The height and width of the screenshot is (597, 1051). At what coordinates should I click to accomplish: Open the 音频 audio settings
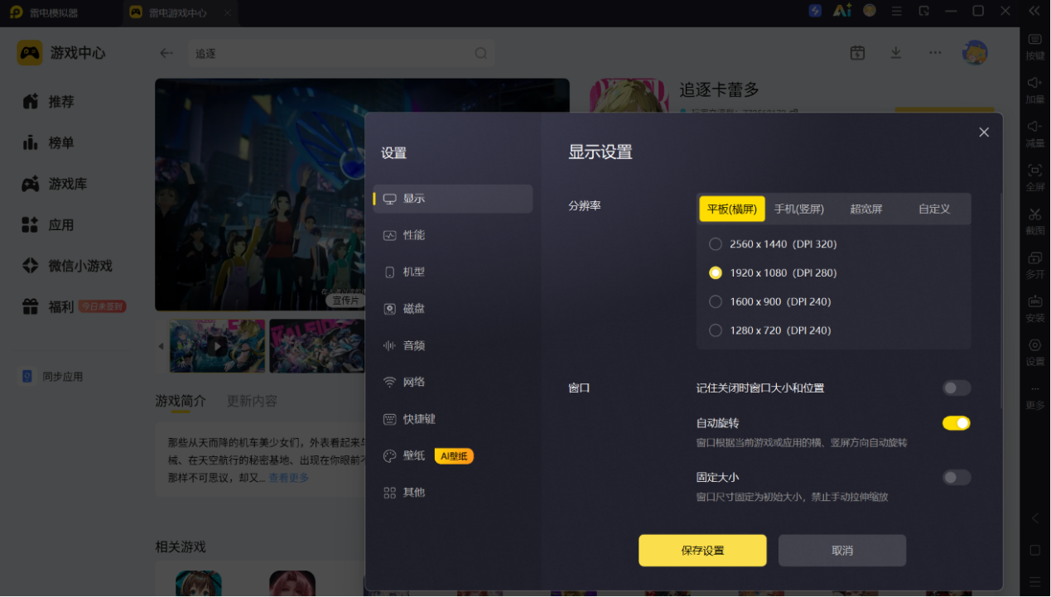pos(452,345)
